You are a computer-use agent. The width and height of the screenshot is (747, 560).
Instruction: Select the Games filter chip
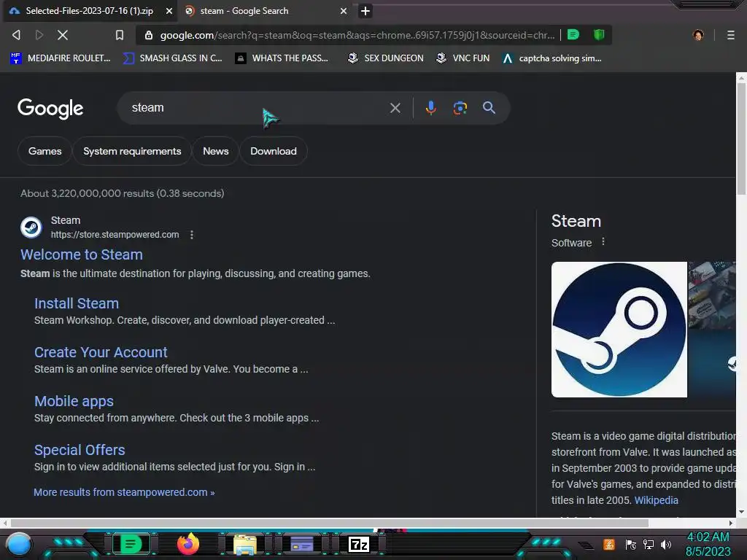[x=44, y=151]
